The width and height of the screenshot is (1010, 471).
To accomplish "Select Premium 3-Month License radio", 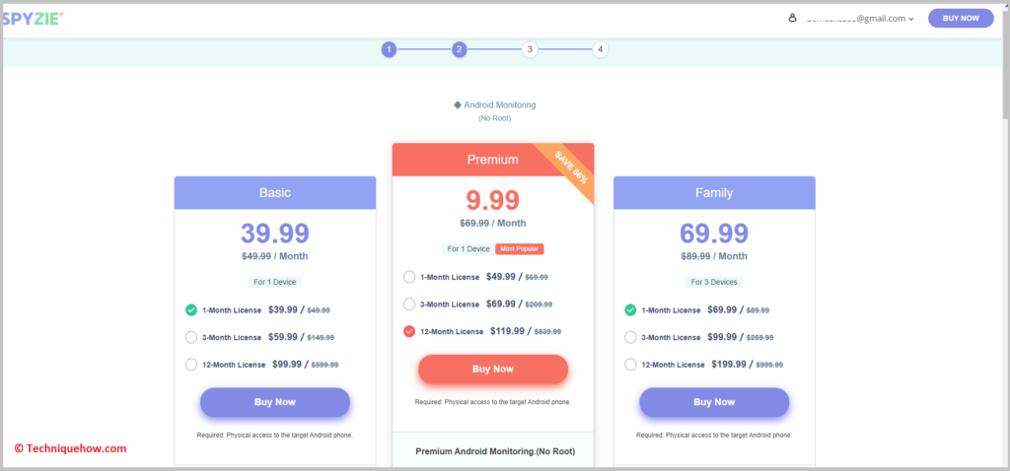I will [x=409, y=303].
